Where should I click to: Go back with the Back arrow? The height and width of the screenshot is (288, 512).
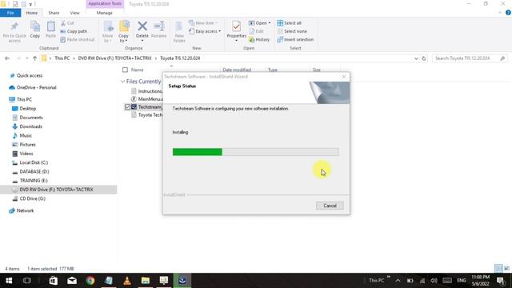pyautogui.click(x=7, y=58)
